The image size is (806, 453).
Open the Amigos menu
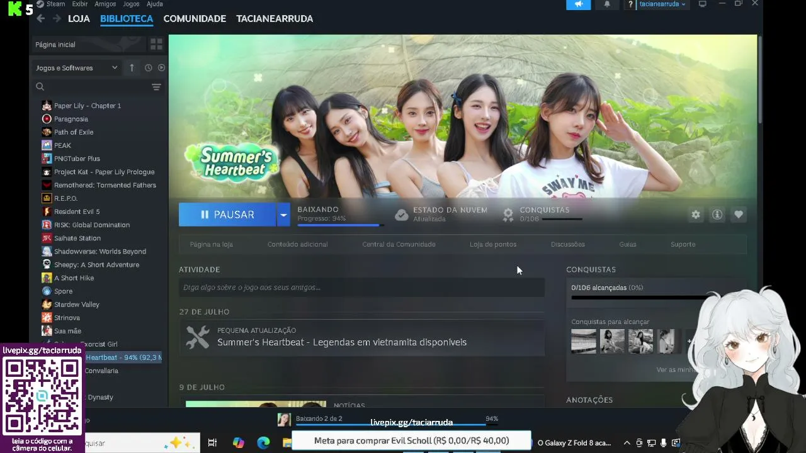click(105, 4)
